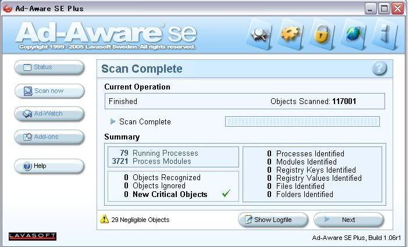
Task: Click '0 Objects Recognized' line
Action: (162, 178)
